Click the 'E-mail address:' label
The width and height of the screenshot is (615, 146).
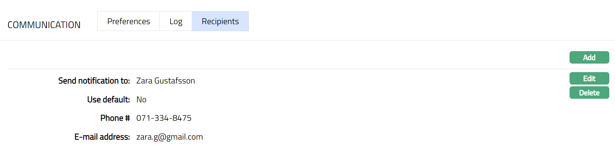click(x=102, y=137)
